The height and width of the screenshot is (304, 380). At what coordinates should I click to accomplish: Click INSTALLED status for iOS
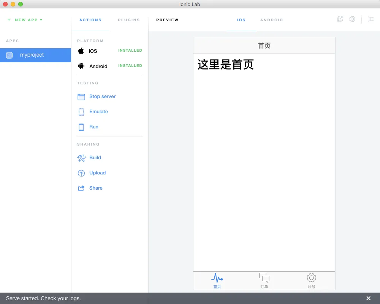(x=130, y=51)
